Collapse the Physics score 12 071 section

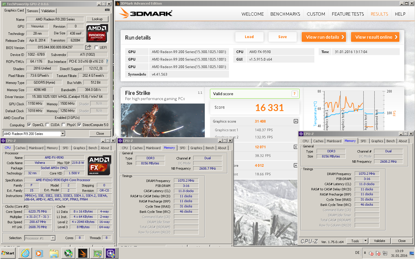296,147
